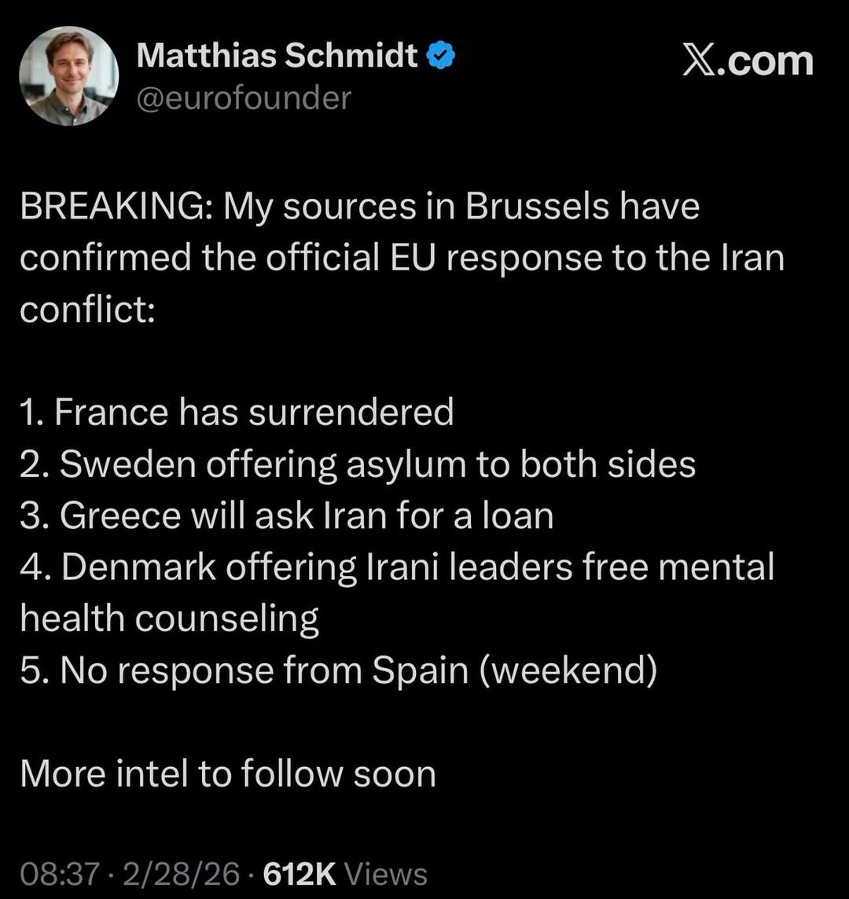849x899 pixels.
Task: Click the 'health counseling' text line
Action: pos(169,619)
